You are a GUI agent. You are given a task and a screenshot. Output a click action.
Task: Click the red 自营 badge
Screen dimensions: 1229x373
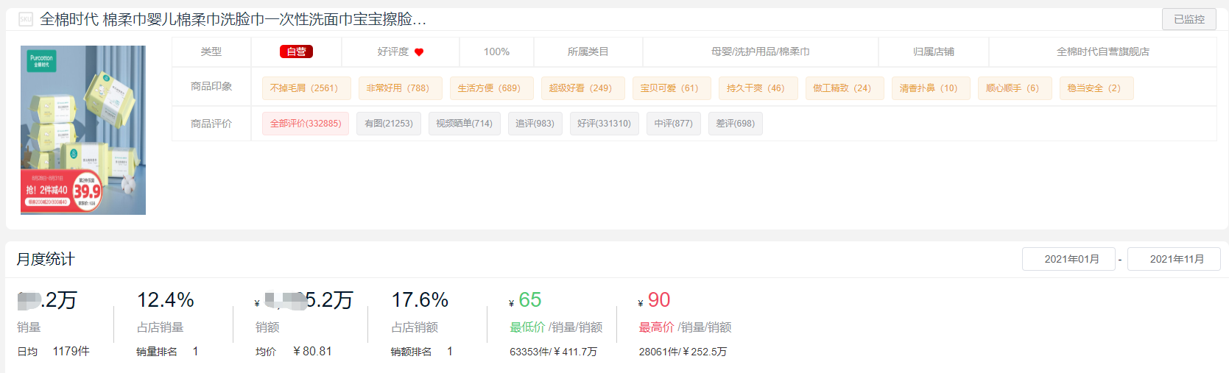[296, 51]
